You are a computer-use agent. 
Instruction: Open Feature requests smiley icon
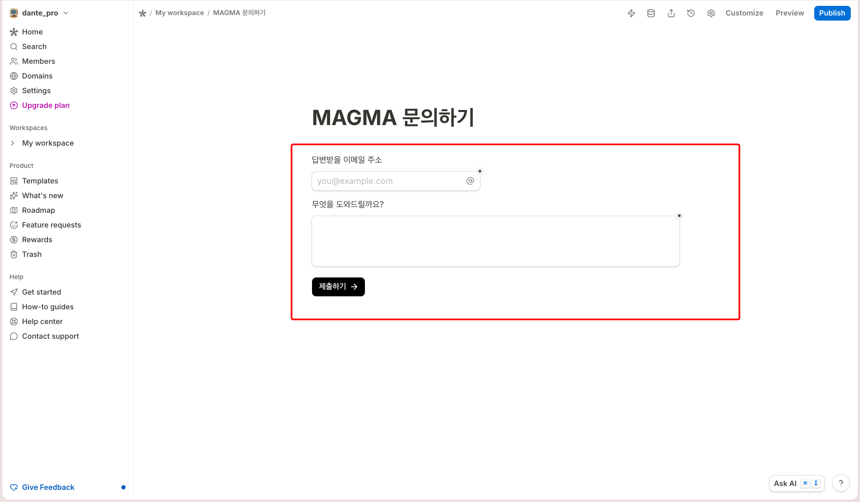click(14, 225)
